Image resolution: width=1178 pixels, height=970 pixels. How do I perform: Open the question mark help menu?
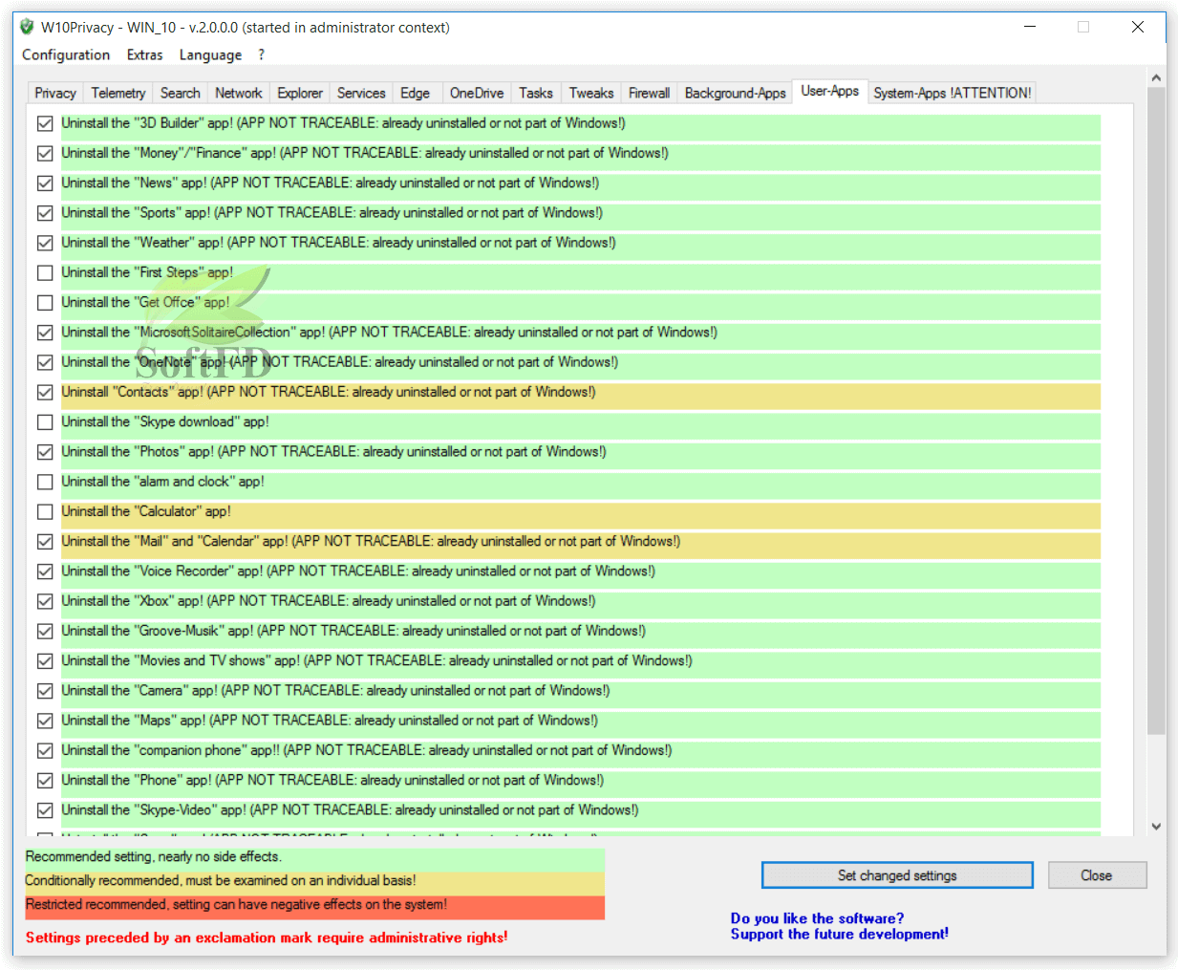click(261, 54)
